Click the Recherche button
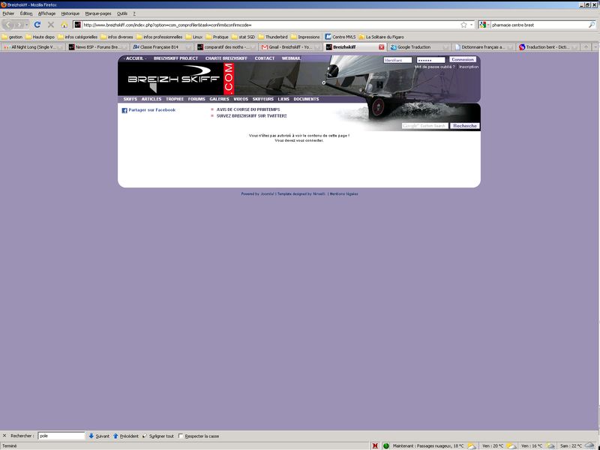Viewport: 600px width, 450px height. coord(465,126)
